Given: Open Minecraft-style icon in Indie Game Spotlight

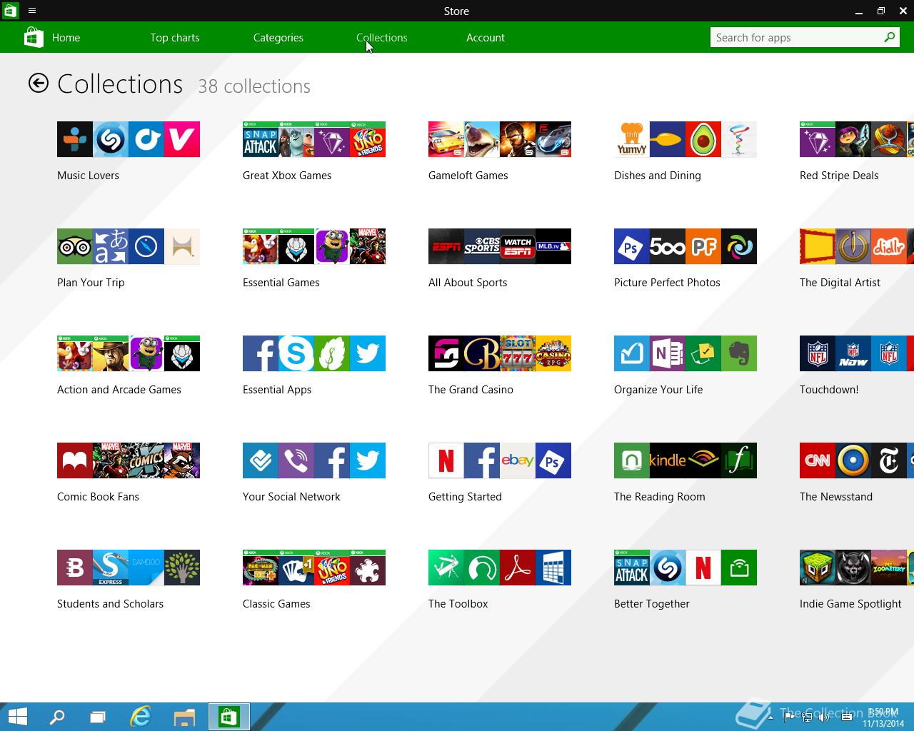Looking at the screenshot, I should pos(818,568).
